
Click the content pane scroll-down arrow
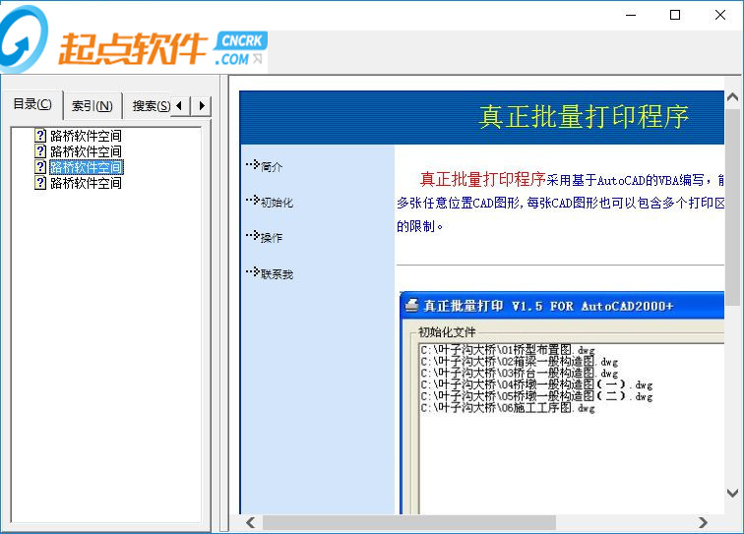tap(732, 494)
